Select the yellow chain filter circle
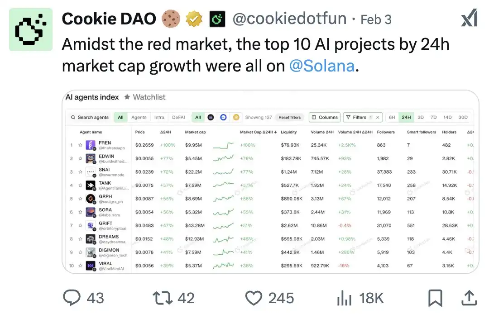489x314 pixels. [236, 117]
